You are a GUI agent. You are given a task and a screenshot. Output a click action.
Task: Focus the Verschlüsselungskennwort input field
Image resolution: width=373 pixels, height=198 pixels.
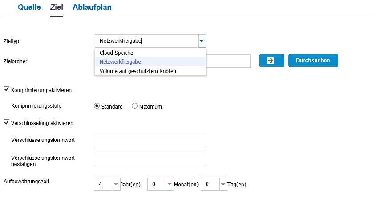coord(150,141)
